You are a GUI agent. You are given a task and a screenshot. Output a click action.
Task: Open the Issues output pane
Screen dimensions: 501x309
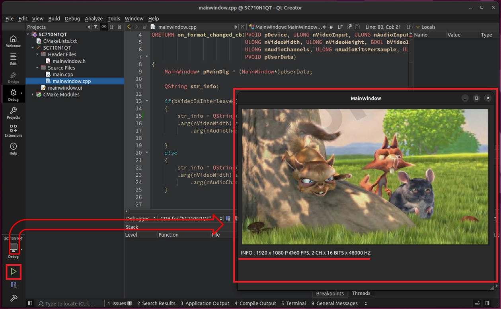(120, 303)
